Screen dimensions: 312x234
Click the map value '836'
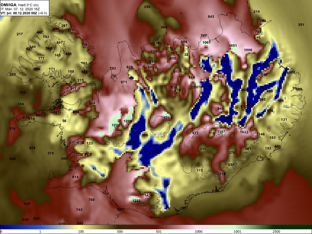tap(174, 87)
